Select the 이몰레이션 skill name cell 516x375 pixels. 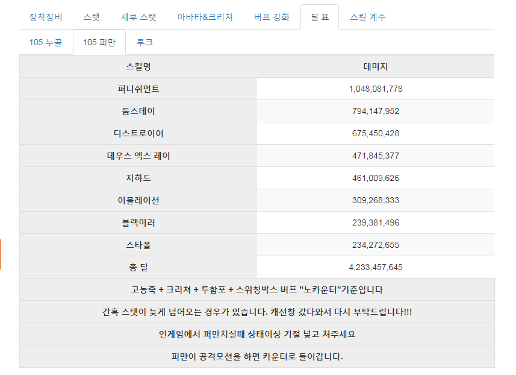138,200
